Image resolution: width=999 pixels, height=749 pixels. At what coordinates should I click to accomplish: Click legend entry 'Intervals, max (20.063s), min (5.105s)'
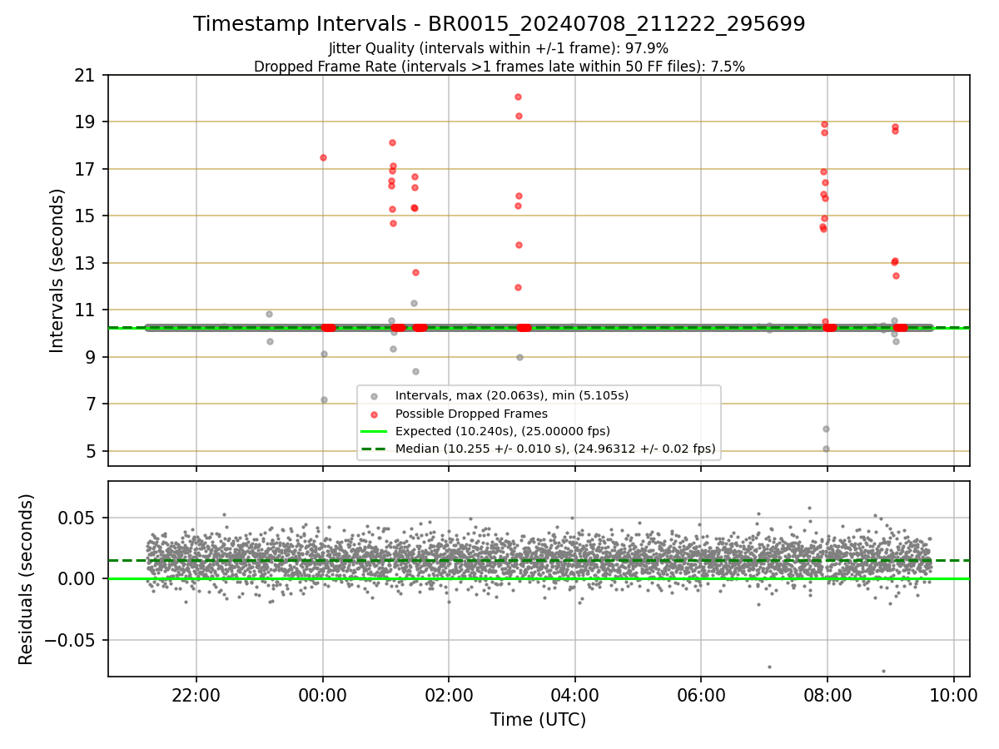coord(511,395)
